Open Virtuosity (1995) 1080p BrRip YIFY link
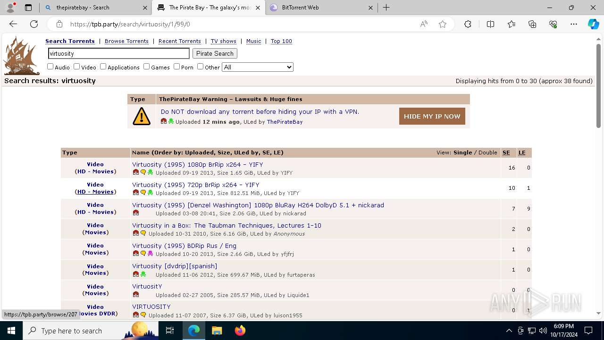This screenshot has width=604, height=340. click(198, 164)
